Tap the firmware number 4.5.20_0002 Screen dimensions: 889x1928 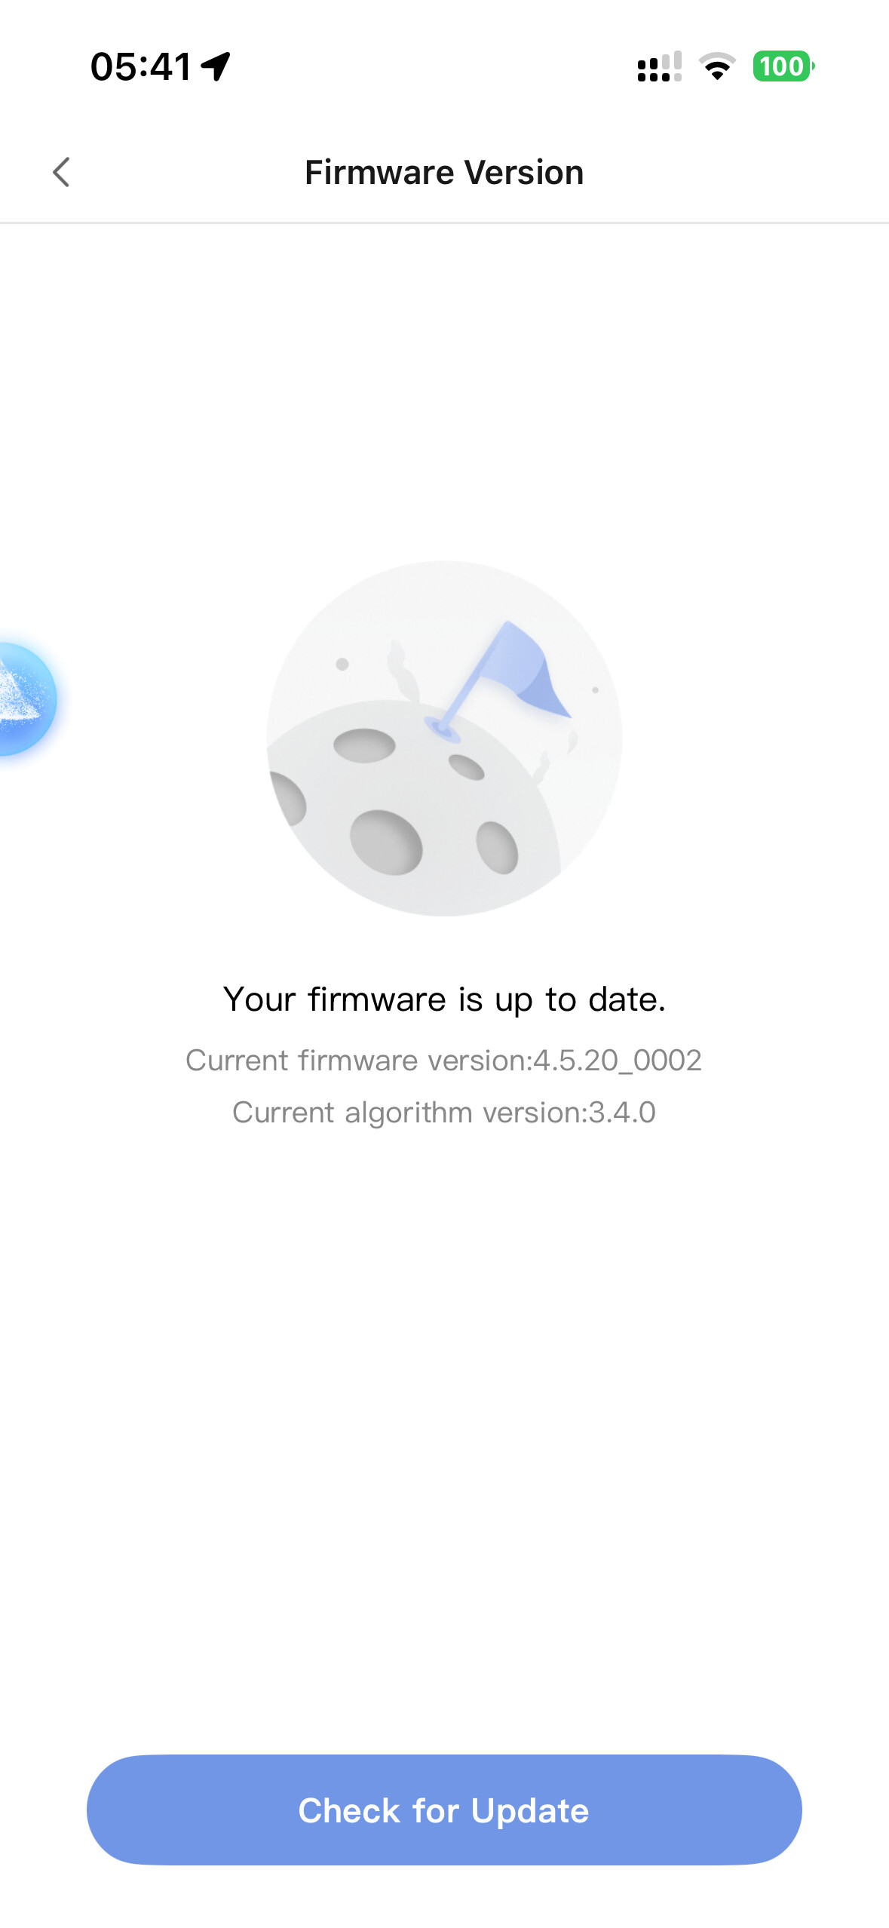(x=618, y=1061)
